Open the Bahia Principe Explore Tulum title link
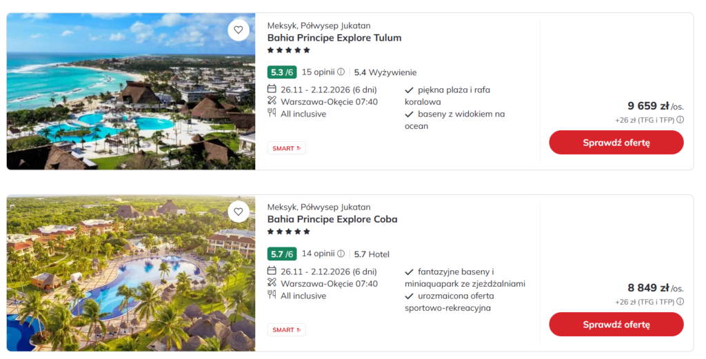 tap(334, 38)
